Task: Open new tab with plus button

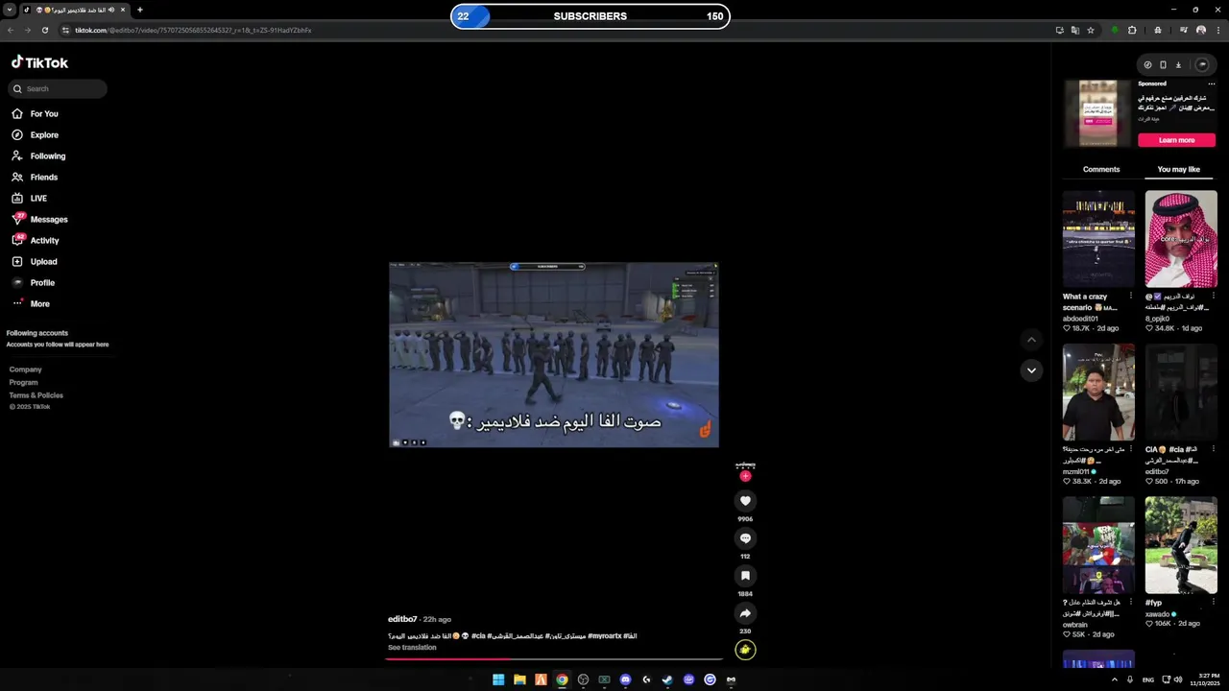Action: pos(140,10)
